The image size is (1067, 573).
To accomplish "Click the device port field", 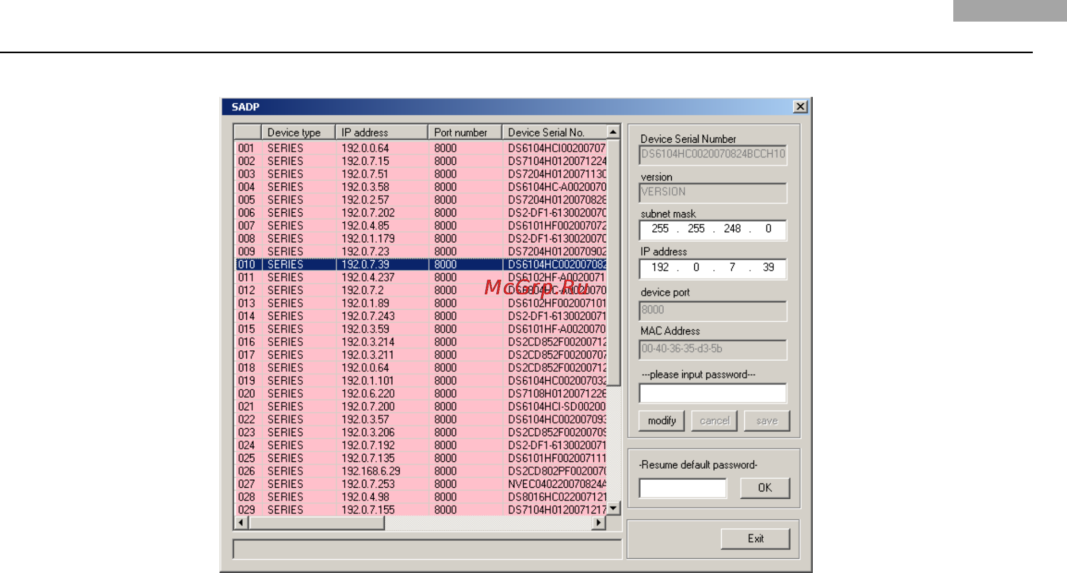I will (x=713, y=311).
